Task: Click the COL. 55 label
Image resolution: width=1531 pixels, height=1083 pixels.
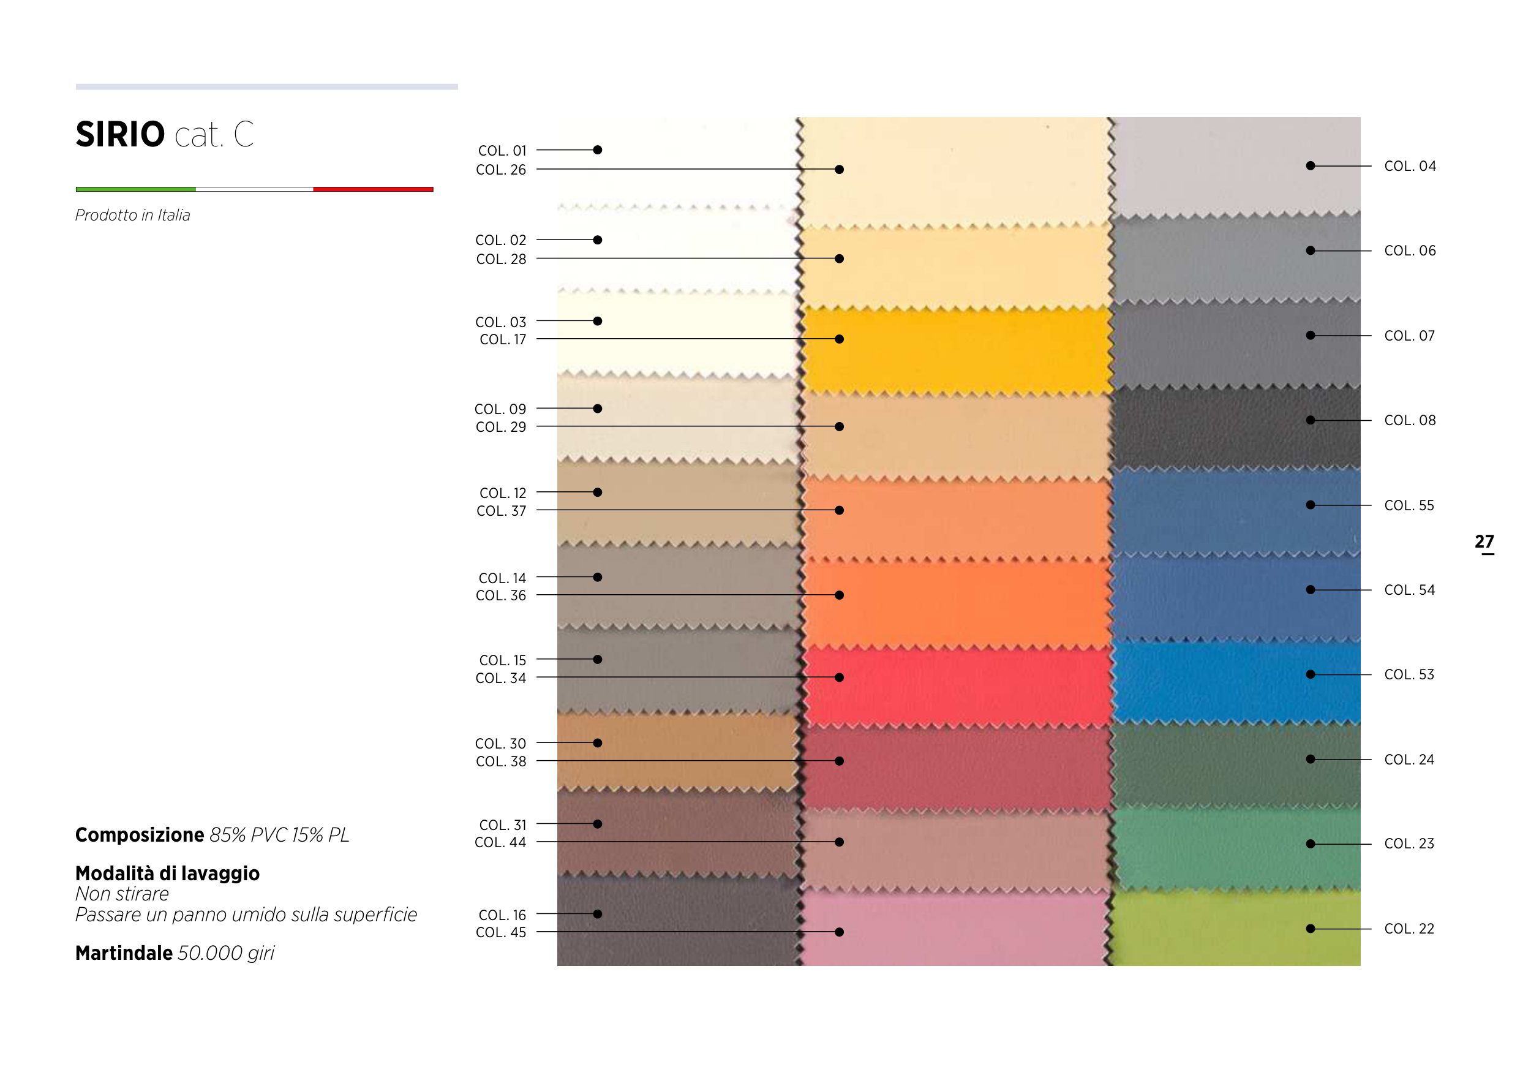Action: [x=1409, y=505]
